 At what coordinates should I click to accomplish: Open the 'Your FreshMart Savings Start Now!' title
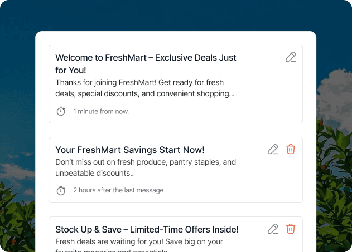coord(130,150)
